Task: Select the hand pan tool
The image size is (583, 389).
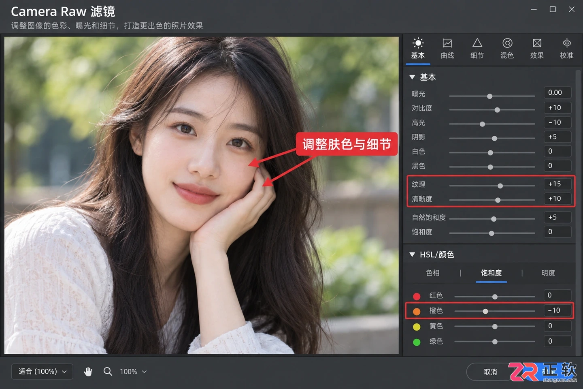Action: click(x=88, y=371)
